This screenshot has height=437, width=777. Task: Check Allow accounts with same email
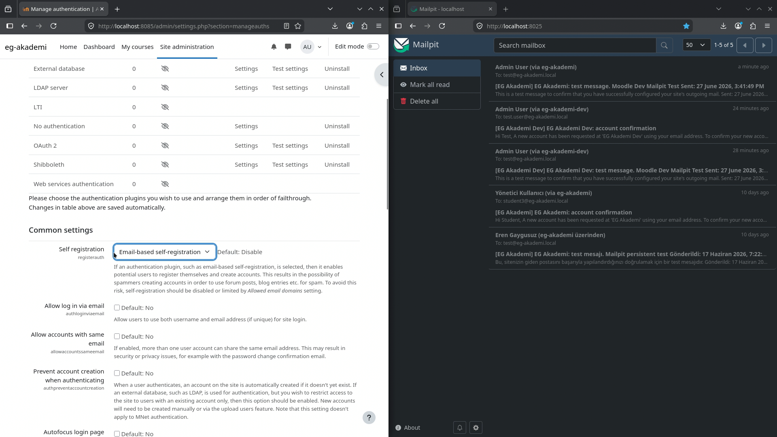pyautogui.click(x=117, y=337)
